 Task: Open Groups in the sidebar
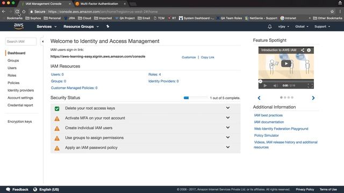coord(13,61)
